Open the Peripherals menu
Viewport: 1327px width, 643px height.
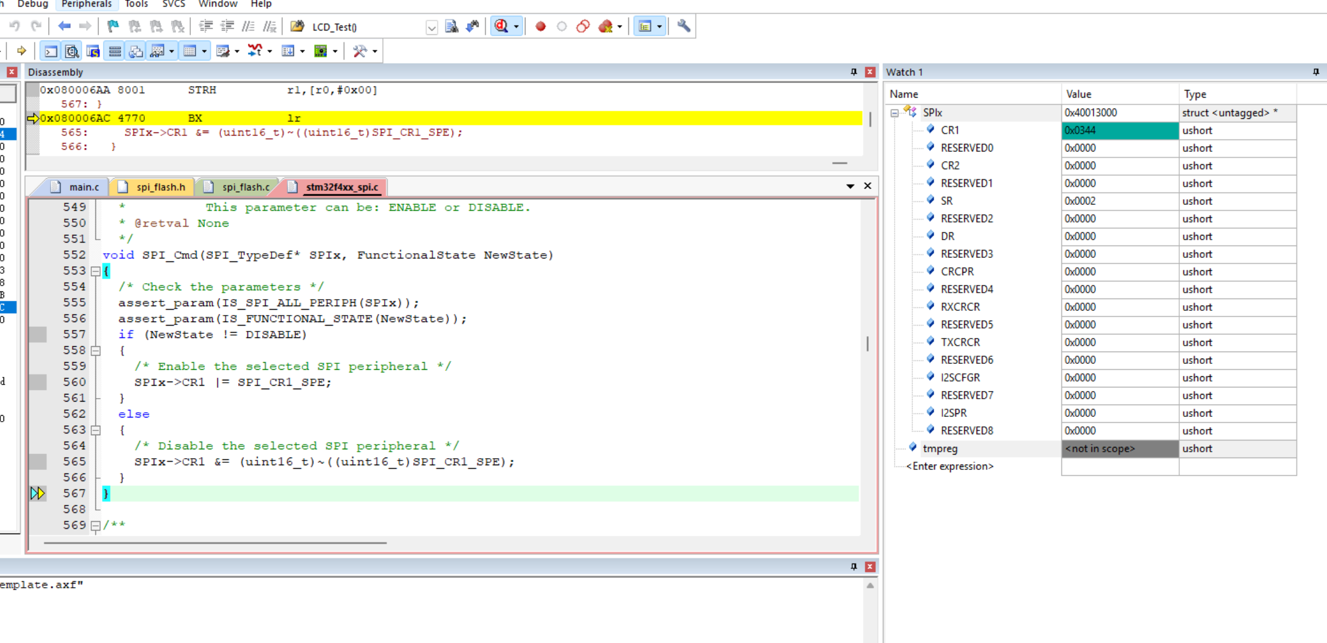[87, 5]
